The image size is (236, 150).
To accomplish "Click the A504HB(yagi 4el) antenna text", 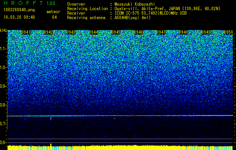I will pos(132,18).
